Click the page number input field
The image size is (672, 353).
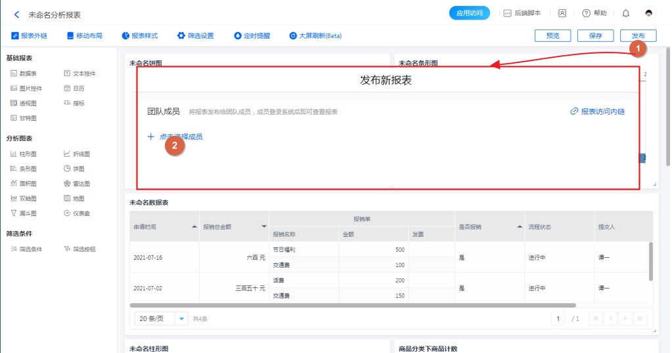point(558,319)
